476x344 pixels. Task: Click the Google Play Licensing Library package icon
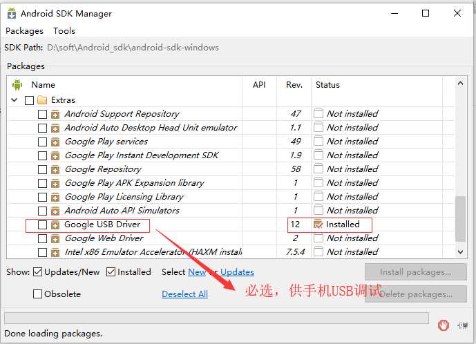[x=55, y=197]
